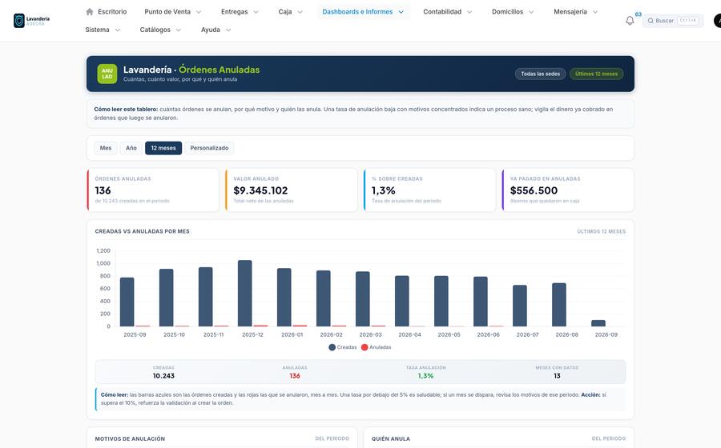Click the Creadas total 10.243
The width and height of the screenshot is (721, 448).
(163, 376)
